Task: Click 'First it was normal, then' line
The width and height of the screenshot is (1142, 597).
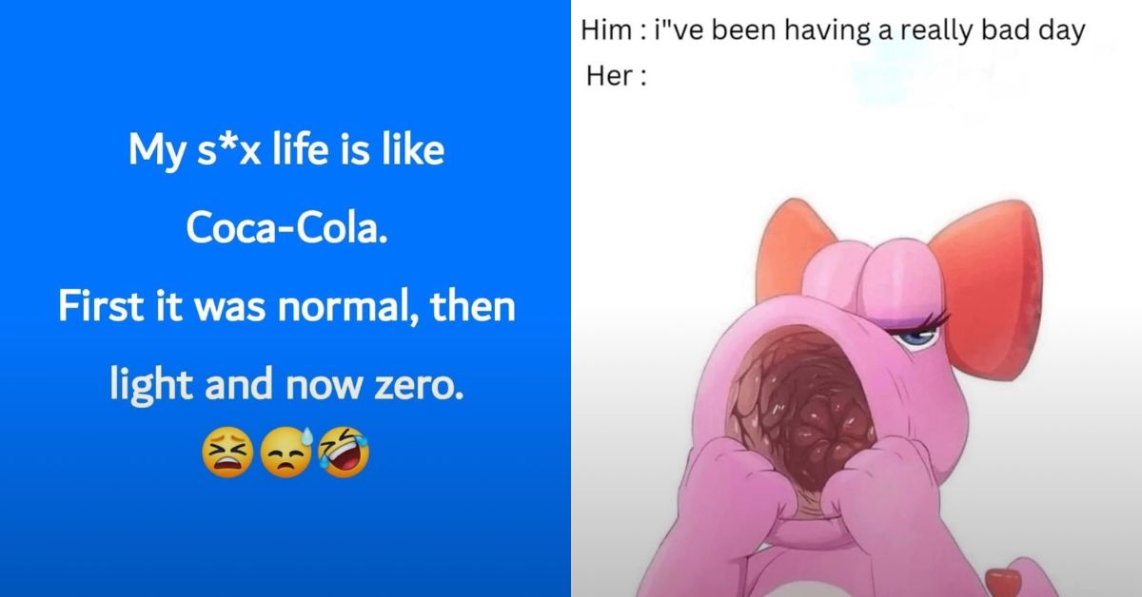Action: [285, 306]
